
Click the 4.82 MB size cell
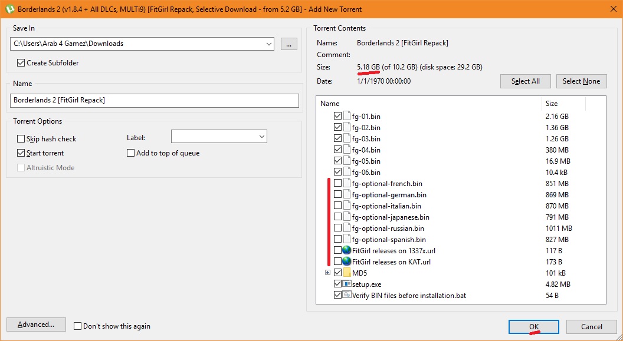pos(558,284)
